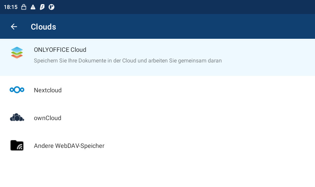
Task: Select Andere WebDAV-Speicher
Action: click(x=157, y=145)
